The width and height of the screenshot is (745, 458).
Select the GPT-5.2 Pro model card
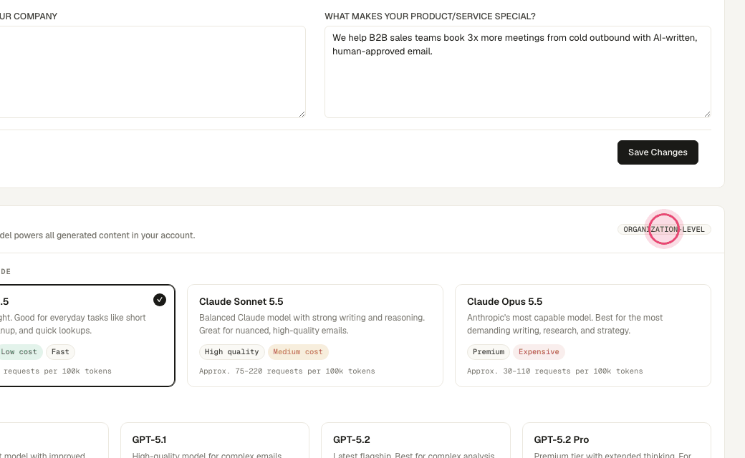[x=617, y=440]
